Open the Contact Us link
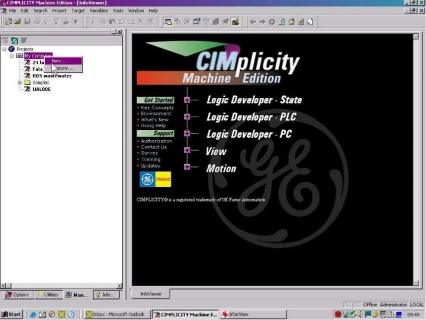 pyautogui.click(x=154, y=147)
